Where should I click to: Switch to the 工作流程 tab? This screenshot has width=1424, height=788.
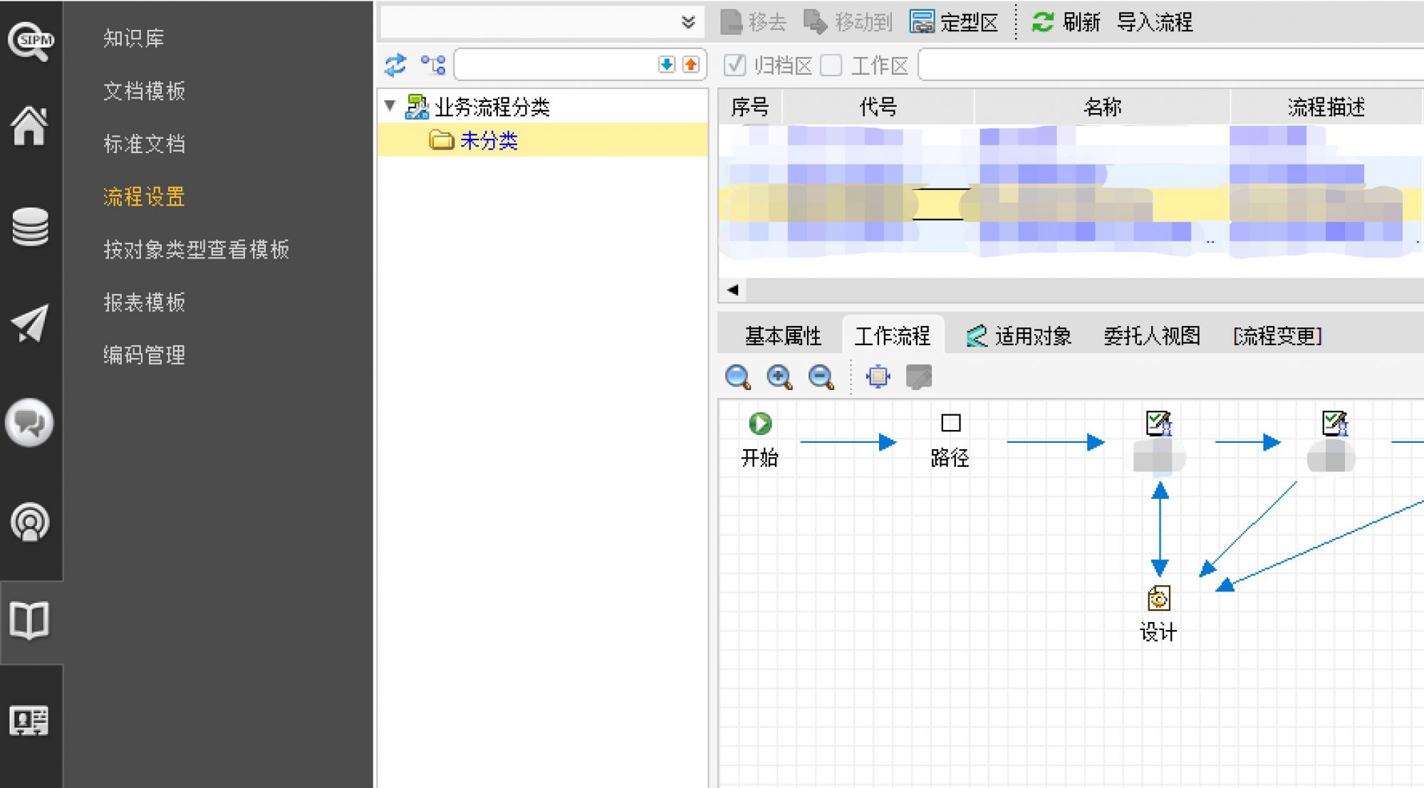(893, 336)
